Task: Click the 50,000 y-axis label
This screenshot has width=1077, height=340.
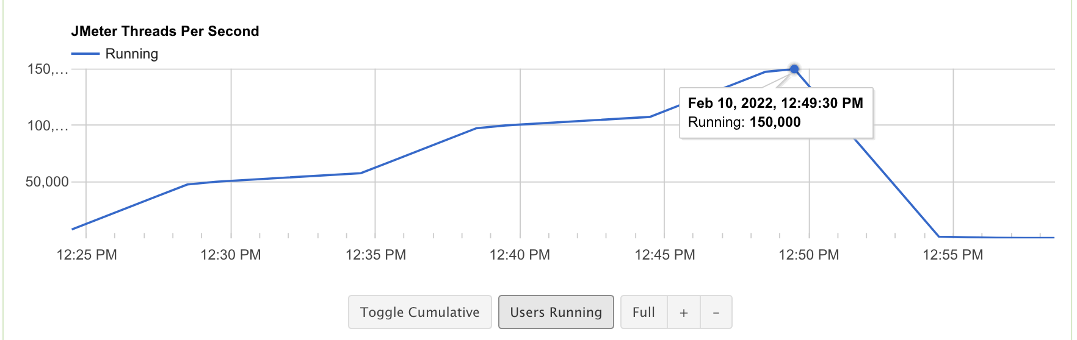Action: pyautogui.click(x=47, y=182)
